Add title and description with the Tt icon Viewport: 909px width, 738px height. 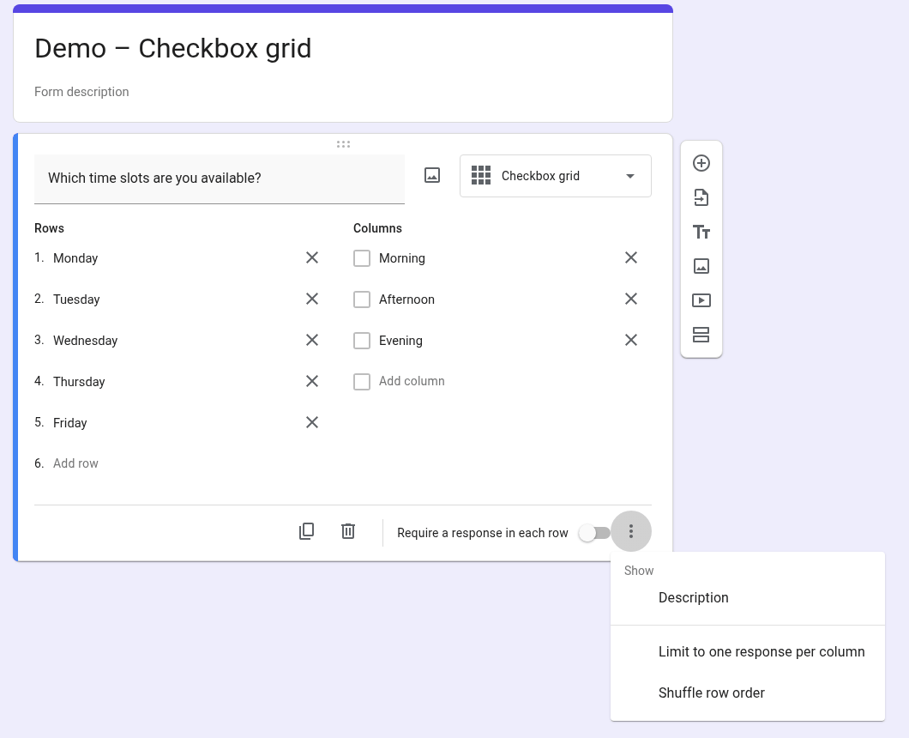click(701, 232)
